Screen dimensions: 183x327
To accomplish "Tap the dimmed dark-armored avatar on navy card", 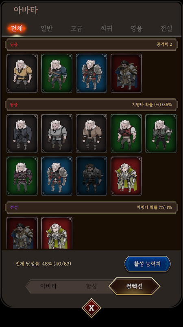I will coord(91,176).
